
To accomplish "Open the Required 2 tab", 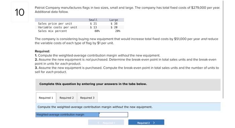I will [67, 98].
